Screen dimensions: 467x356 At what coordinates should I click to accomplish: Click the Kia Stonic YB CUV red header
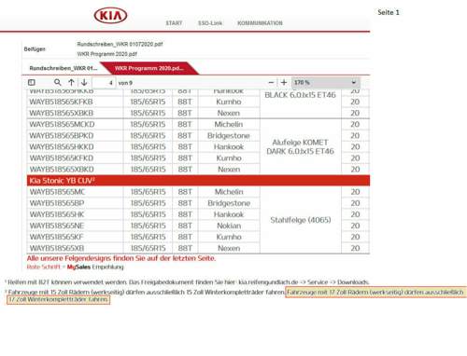(198, 181)
